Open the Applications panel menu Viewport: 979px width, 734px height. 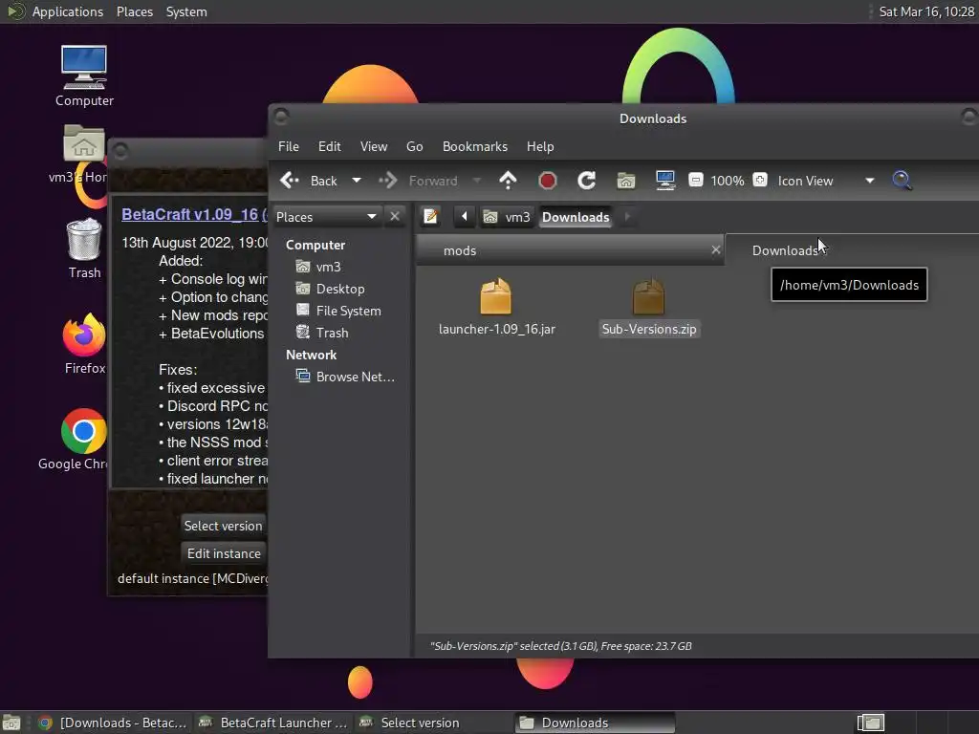(68, 11)
